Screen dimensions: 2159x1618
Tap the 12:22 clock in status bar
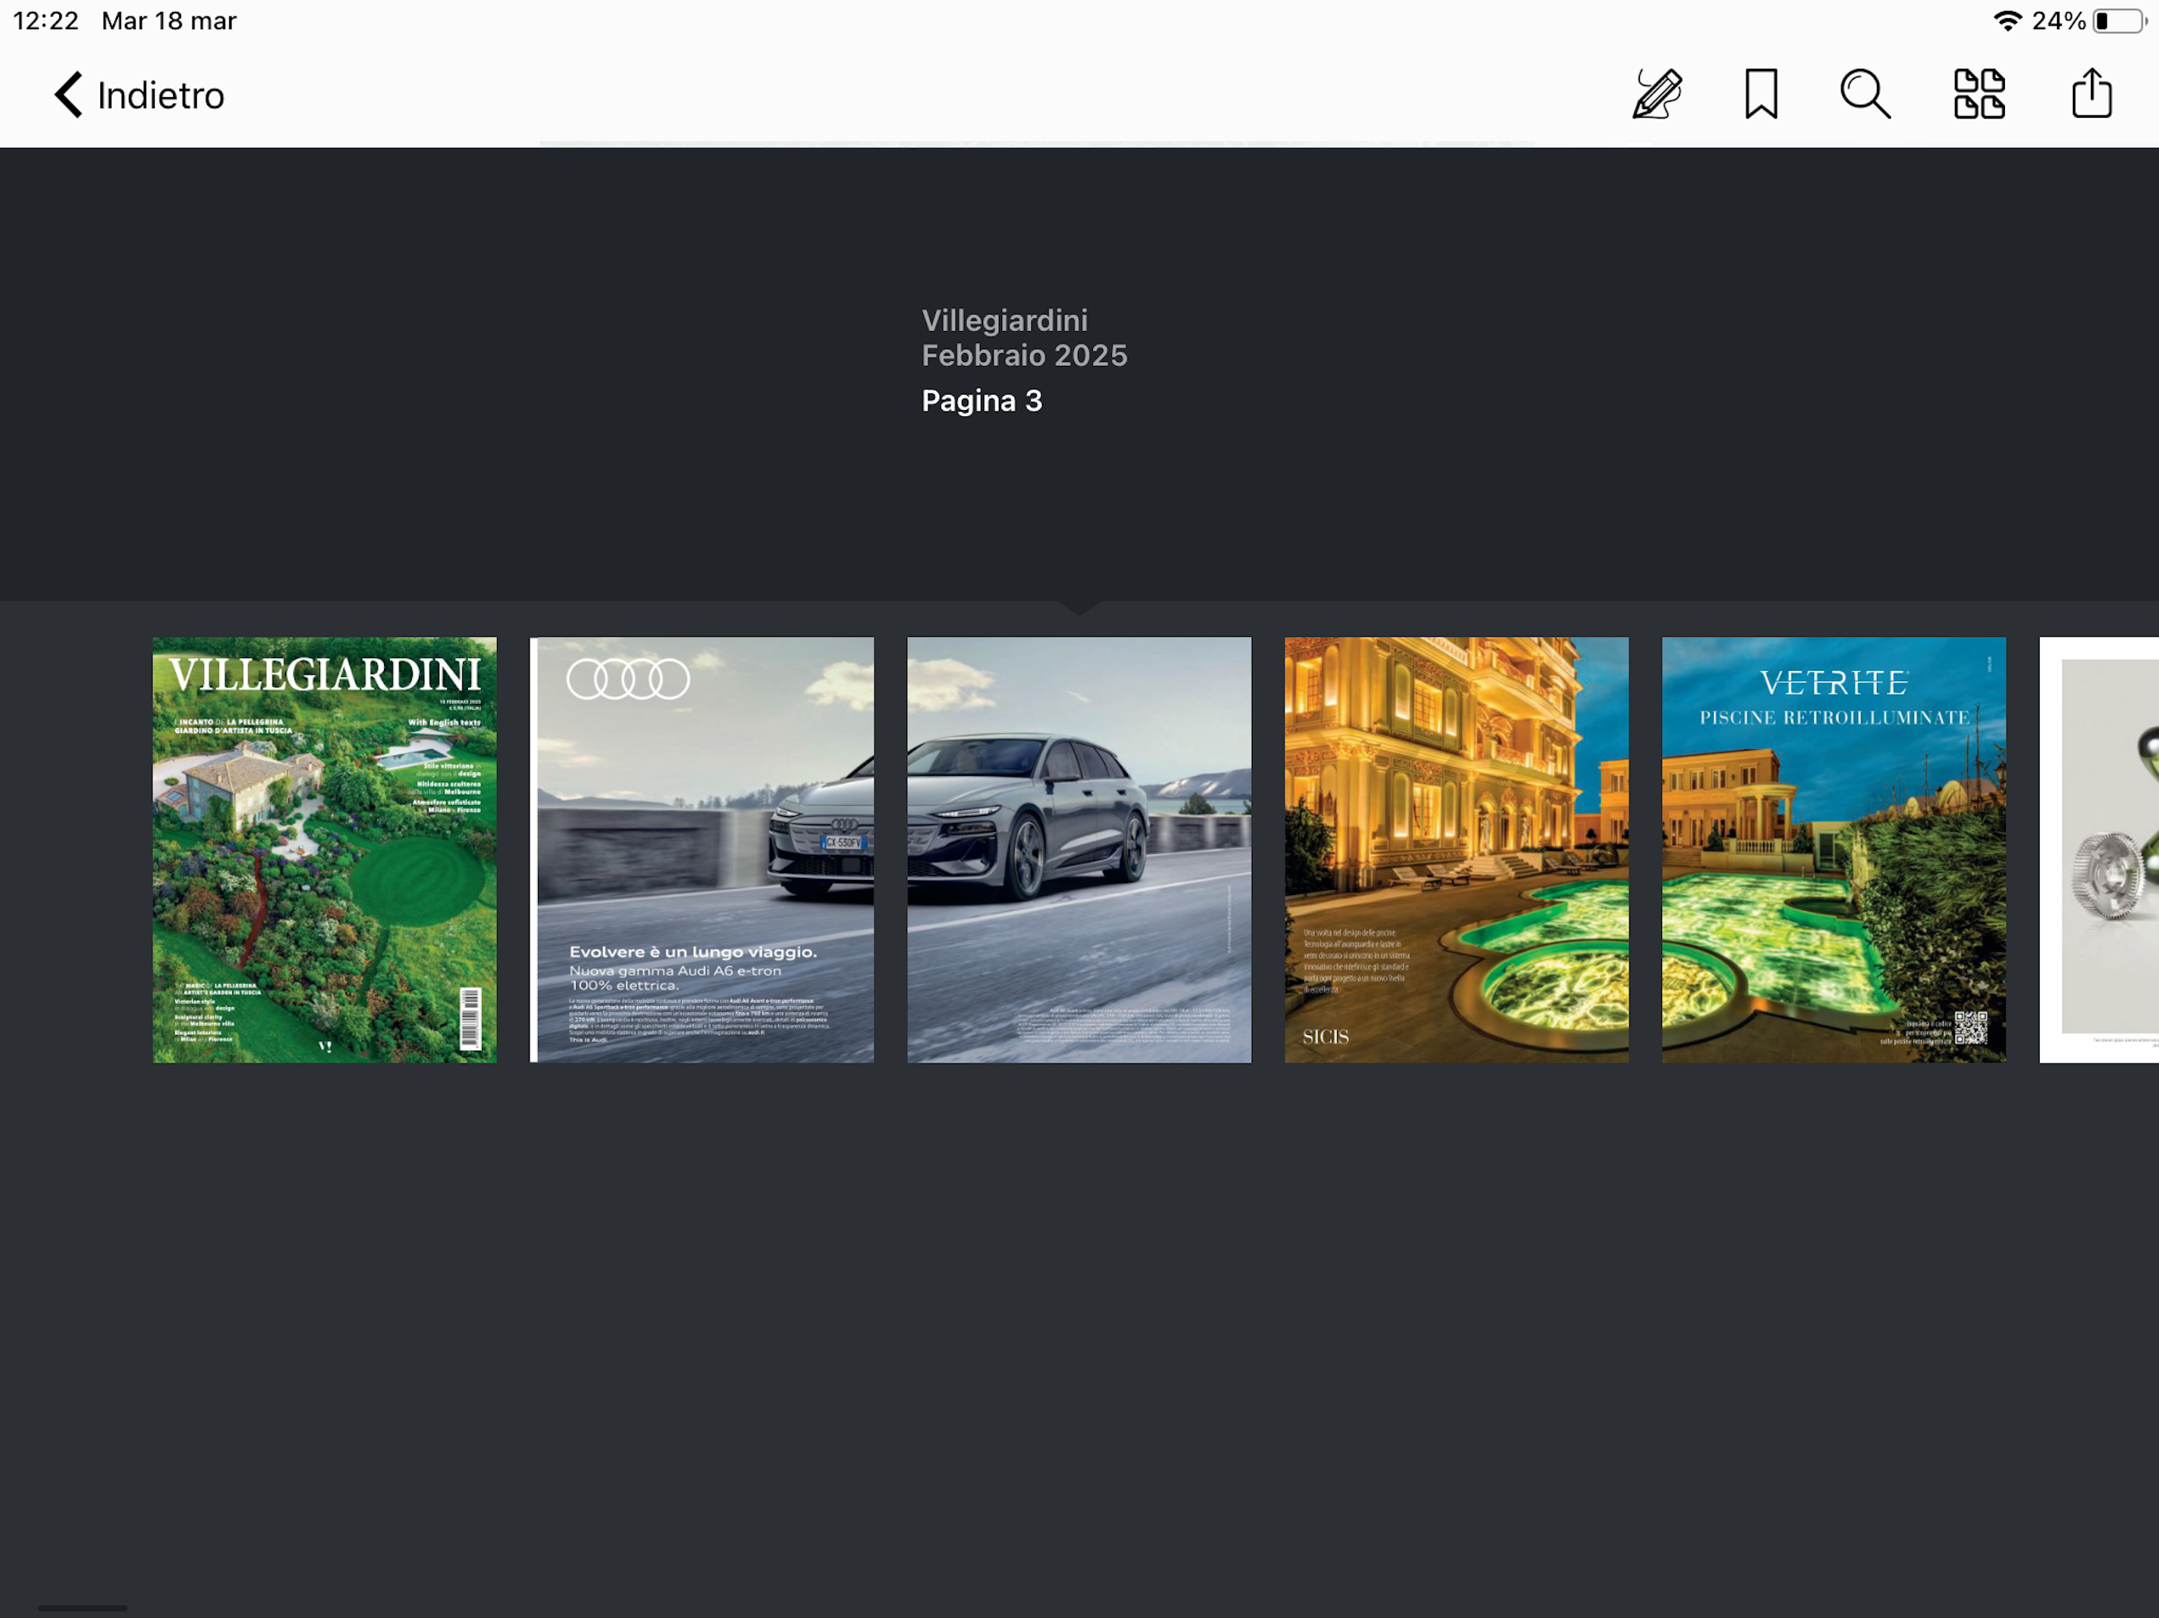click(x=45, y=21)
